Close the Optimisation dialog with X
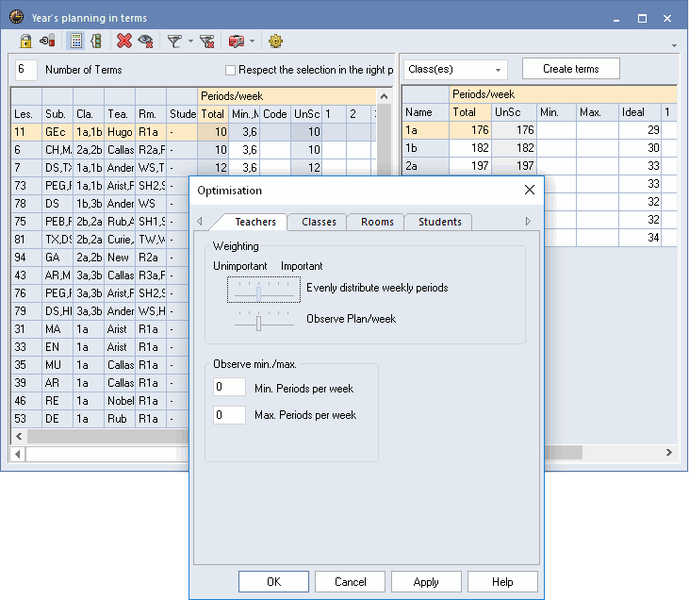This screenshot has width=689, height=600. (530, 190)
